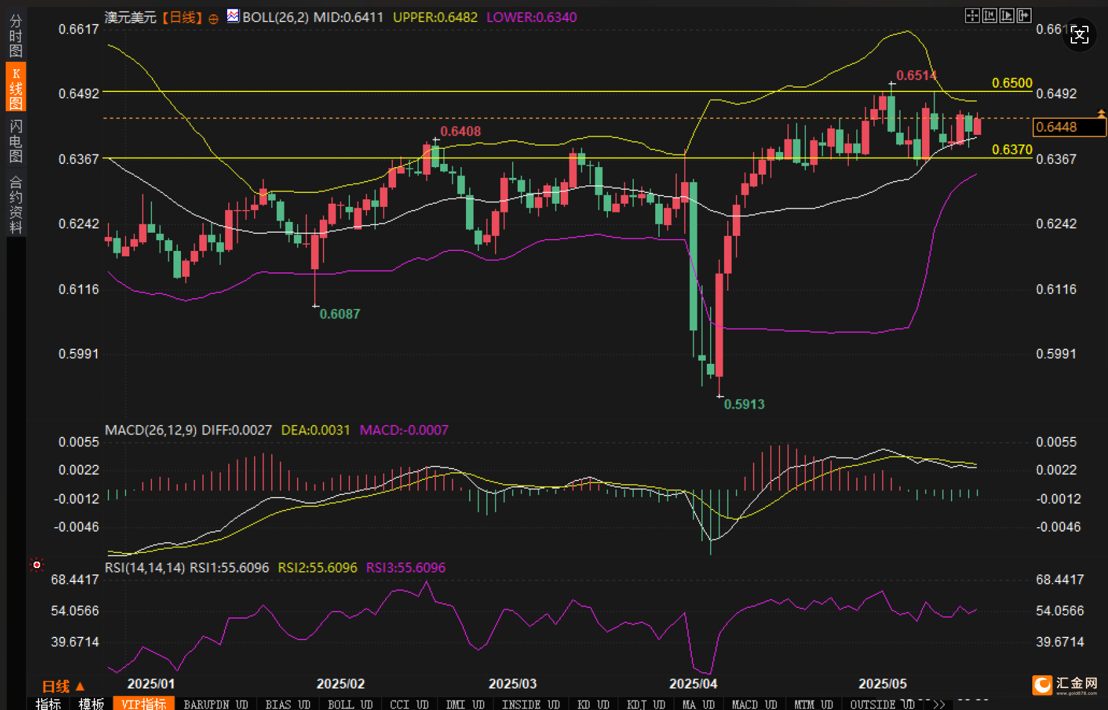The height and width of the screenshot is (710, 1108).
Task: Switch to the 模板 tab
Action: coord(91,704)
